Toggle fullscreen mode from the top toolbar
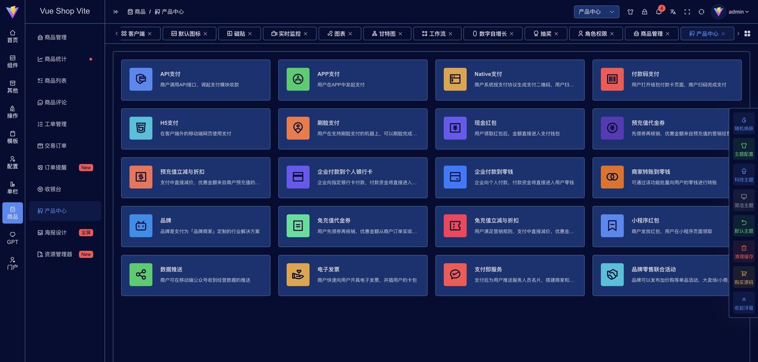Screen dimensions: 758x362 coord(688,11)
